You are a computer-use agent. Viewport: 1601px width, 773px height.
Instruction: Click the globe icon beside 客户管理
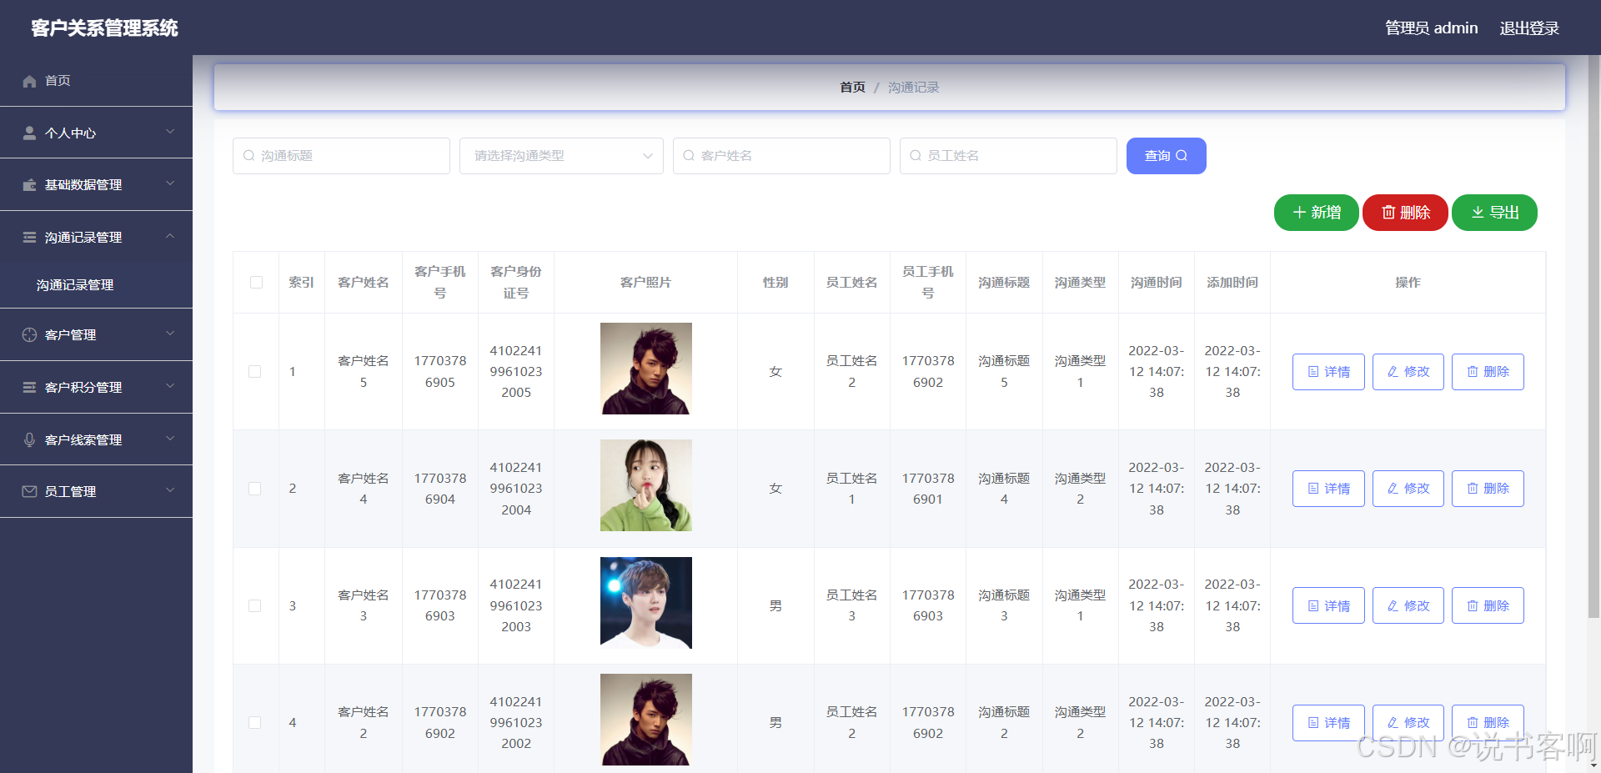[29, 335]
